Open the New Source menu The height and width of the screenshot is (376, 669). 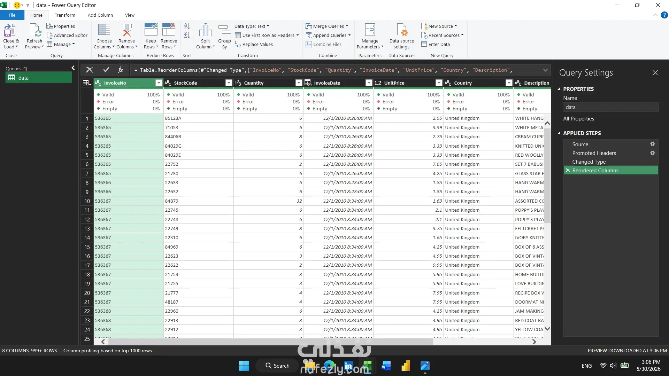click(439, 26)
